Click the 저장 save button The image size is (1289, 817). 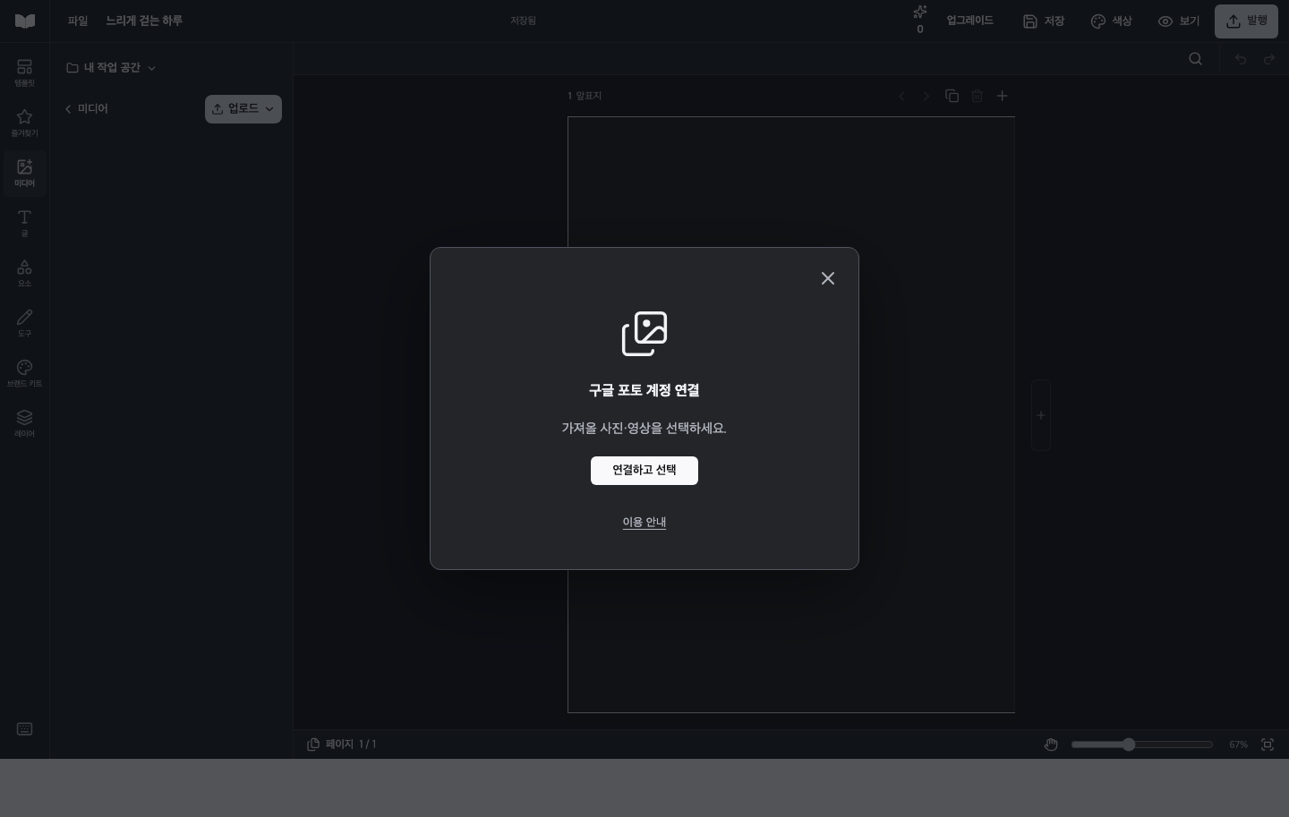[1044, 21]
